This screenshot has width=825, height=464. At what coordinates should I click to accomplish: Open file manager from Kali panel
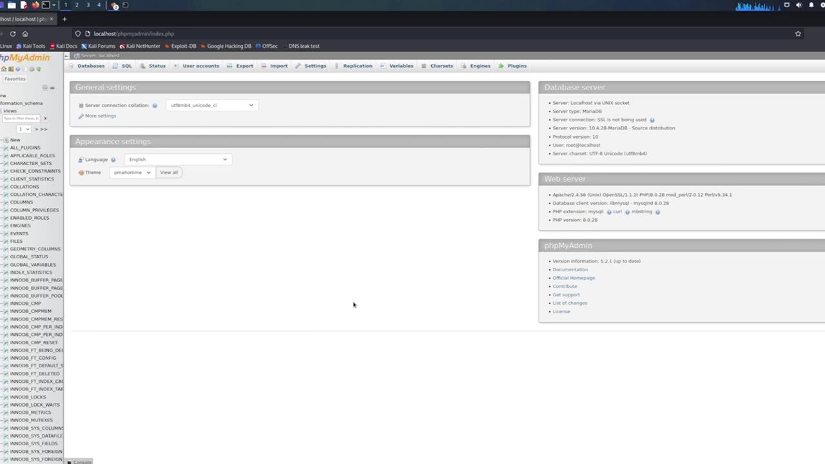click(12, 5)
